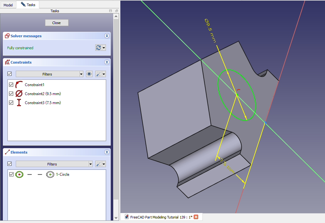Click the 7.5 mm dimension label in the sketch
Image resolution: width=325 pixels, height=223 pixels.
point(227,165)
